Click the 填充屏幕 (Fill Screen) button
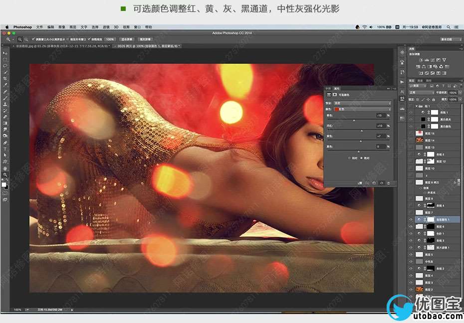464x323 pixels. coord(145,39)
